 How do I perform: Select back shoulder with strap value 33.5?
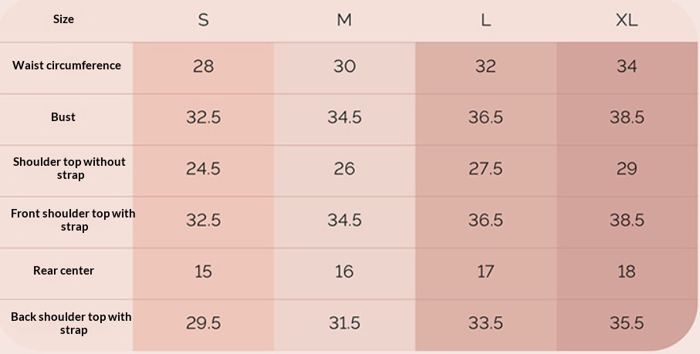[x=485, y=323]
